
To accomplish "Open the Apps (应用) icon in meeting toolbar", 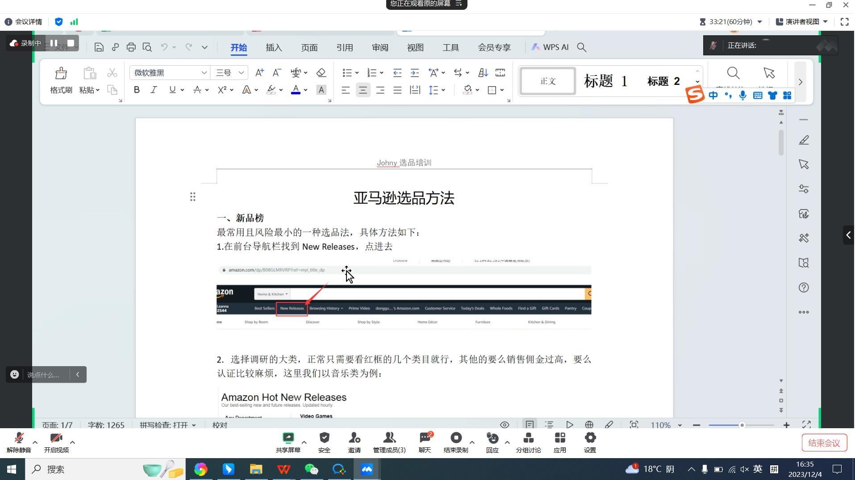I will click(560, 442).
